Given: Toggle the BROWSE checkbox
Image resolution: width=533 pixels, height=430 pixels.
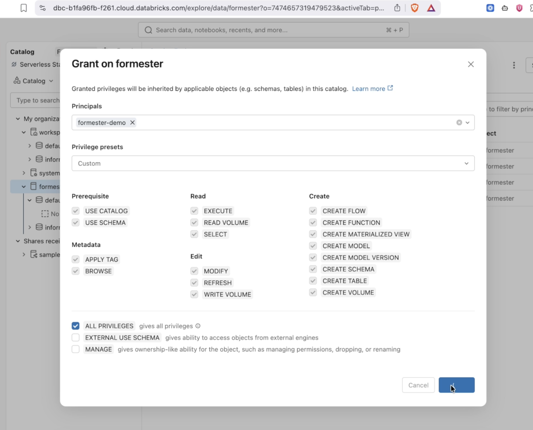Looking at the screenshot, I should click(x=75, y=271).
